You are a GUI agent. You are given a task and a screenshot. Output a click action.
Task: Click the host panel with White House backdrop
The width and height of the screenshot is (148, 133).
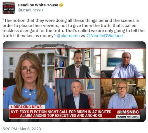(29, 78)
